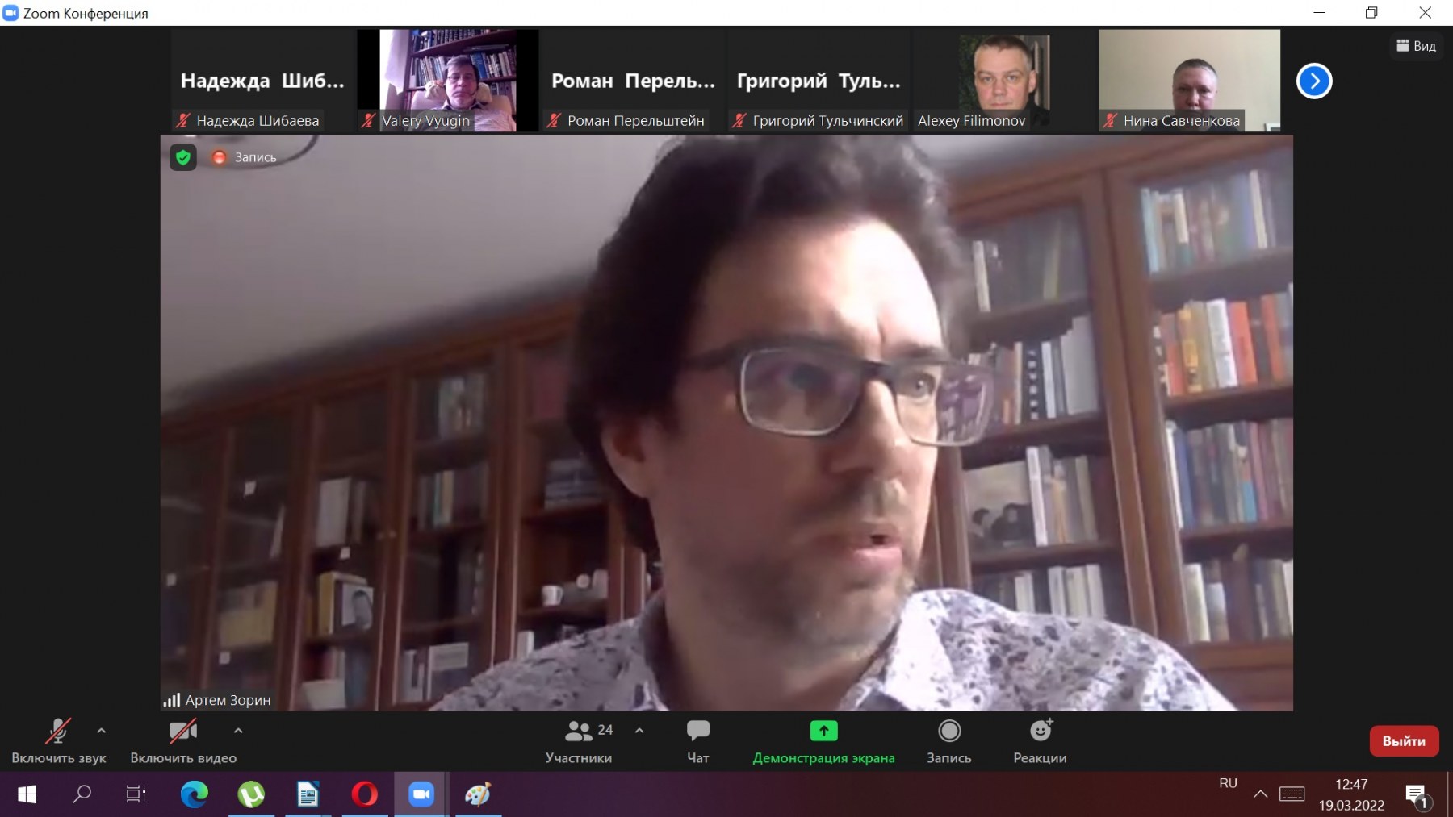Open the Windows Start menu
1453x817 pixels.
(x=27, y=794)
